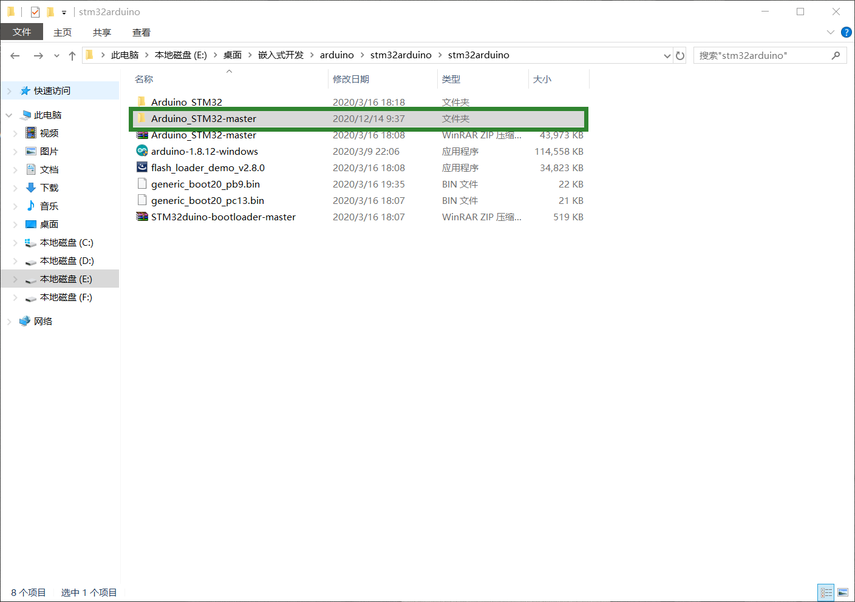
Task: Expand the 网络 tree node
Action: [9, 322]
